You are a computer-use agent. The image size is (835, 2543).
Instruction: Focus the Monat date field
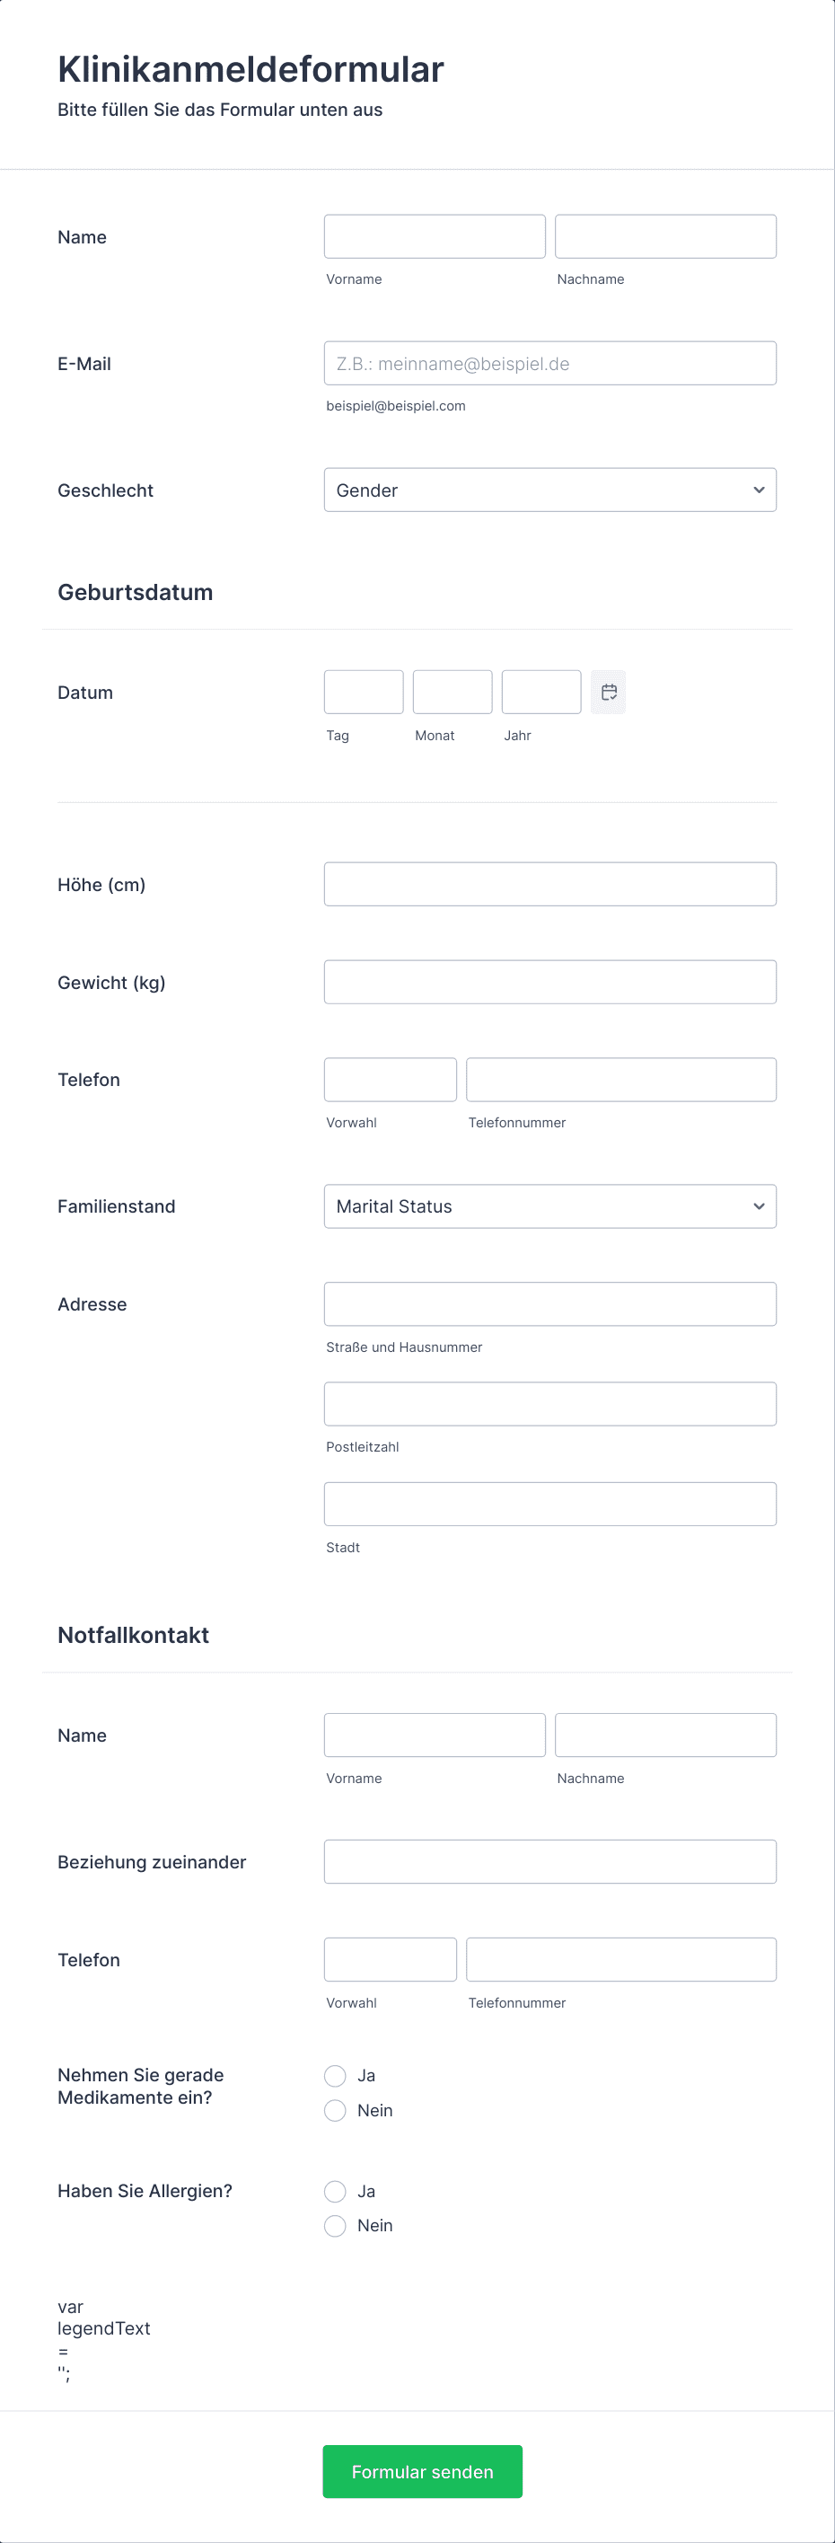click(452, 692)
